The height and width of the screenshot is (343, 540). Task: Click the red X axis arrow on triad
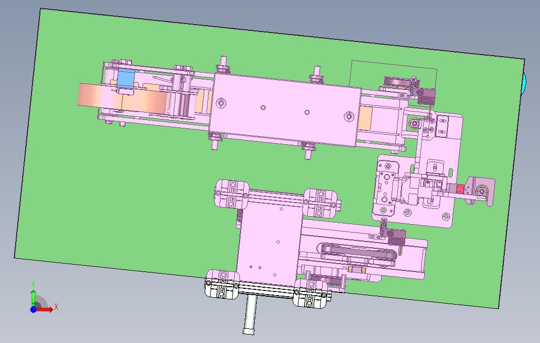pos(45,310)
